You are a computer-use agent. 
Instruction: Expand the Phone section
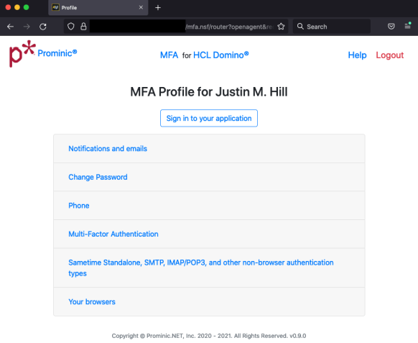(209, 206)
